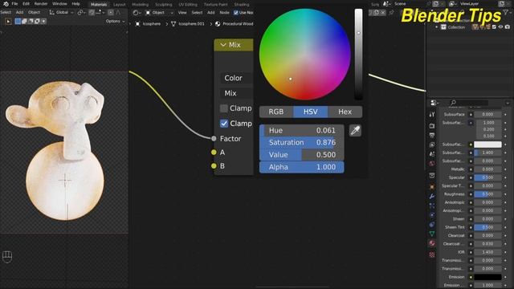Screen dimensions: 514x289
Task: Click the Blender logo icon in the menu bar
Action: coord(6,4)
